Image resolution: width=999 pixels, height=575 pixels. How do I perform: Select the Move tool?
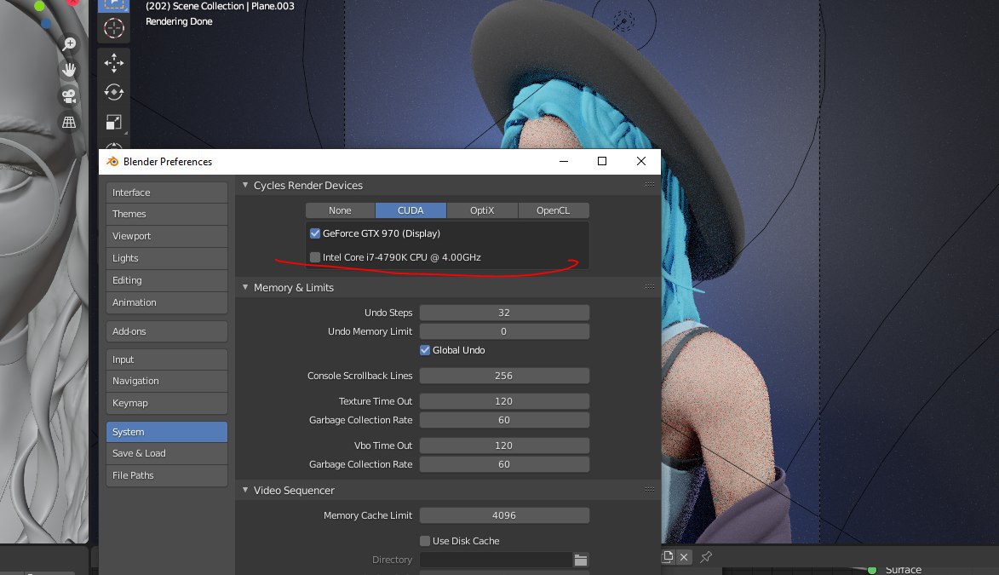pyautogui.click(x=114, y=62)
